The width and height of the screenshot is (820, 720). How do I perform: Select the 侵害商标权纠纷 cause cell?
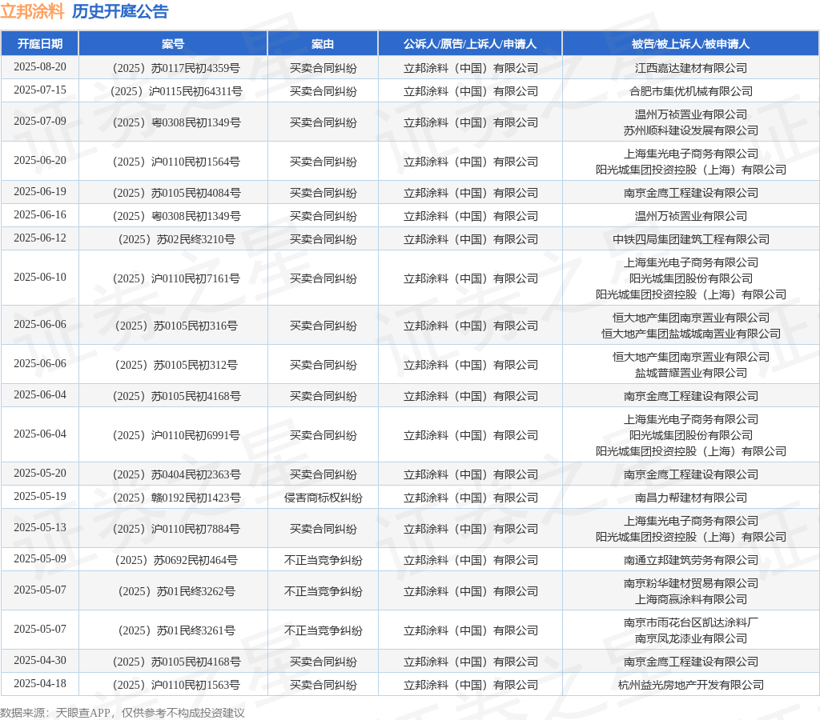click(324, 498)
